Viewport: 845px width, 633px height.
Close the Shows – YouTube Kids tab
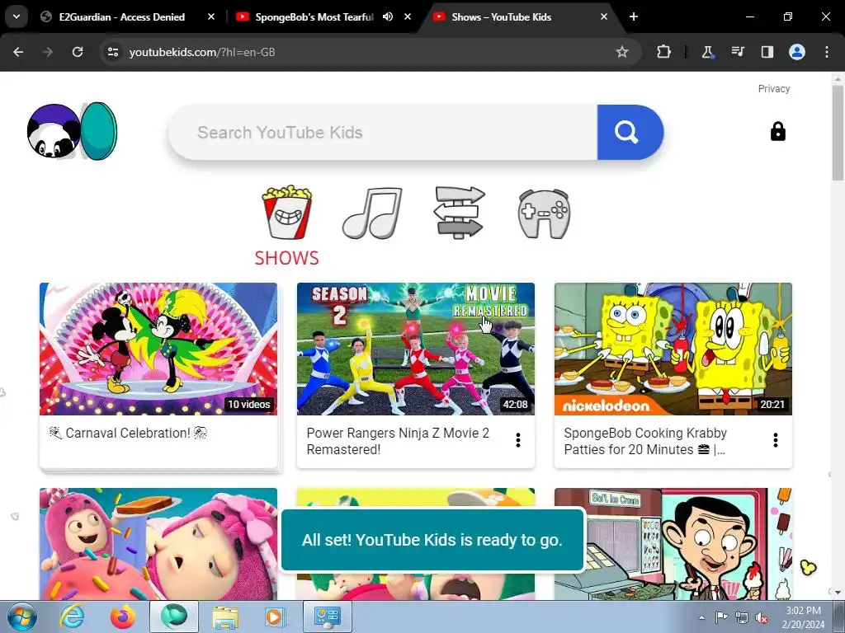(x=604, y=16)
